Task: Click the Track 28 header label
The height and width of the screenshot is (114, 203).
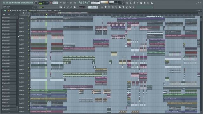Action: click(x=21, y=91)
